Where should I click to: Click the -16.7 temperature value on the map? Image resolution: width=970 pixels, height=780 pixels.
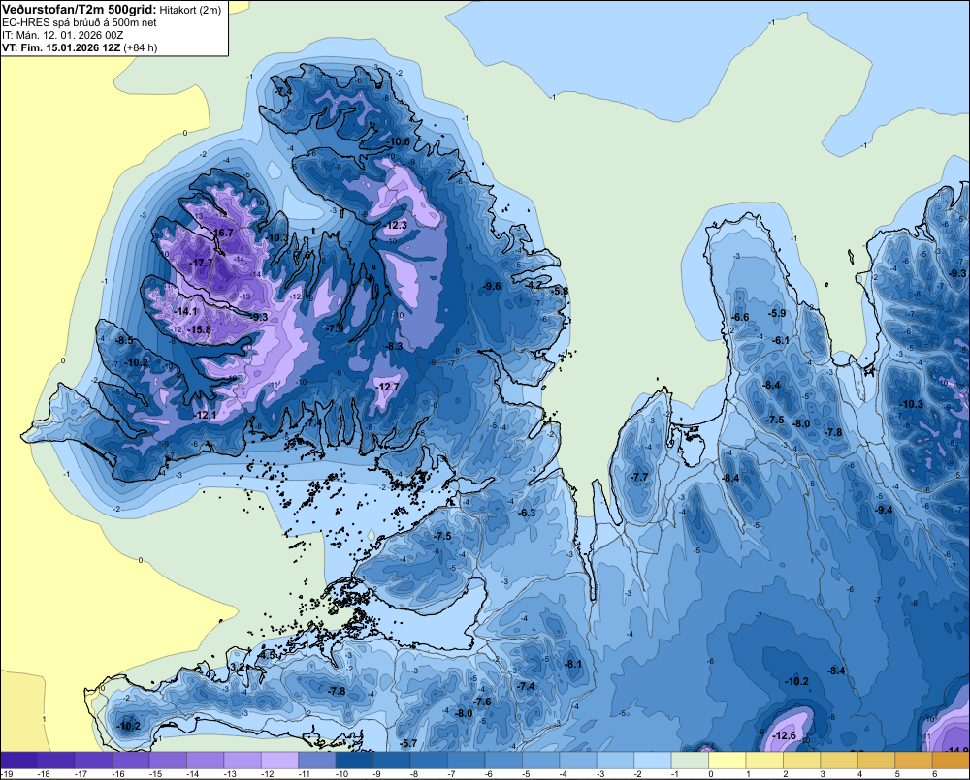pos(222,233)
